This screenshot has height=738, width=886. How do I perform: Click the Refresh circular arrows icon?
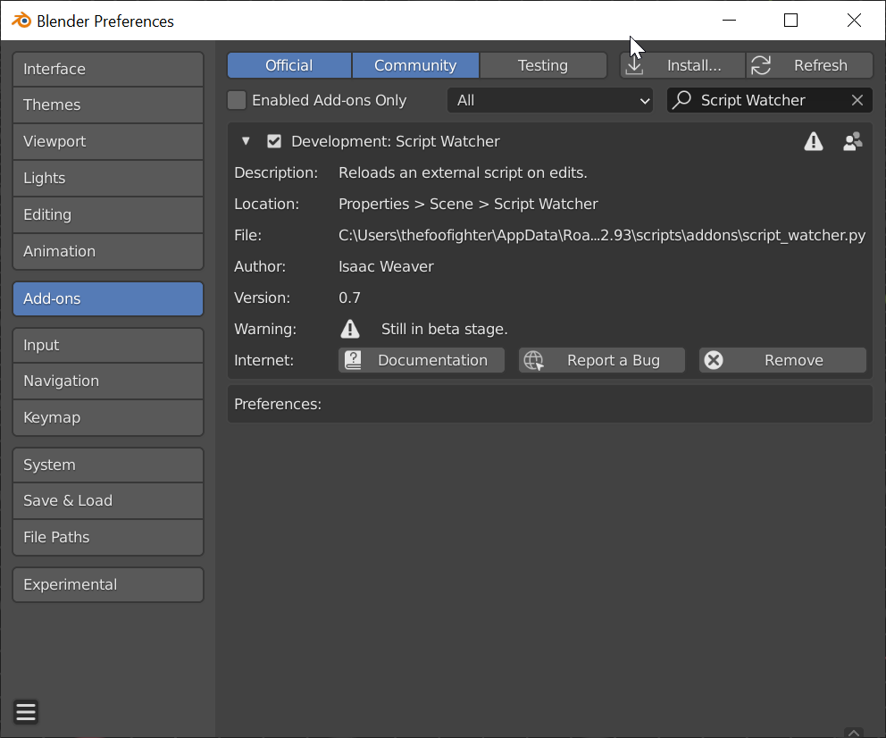tap(761, 65)
